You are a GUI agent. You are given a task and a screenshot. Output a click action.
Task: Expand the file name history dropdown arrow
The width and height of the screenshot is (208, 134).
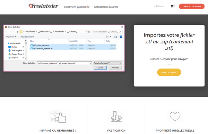coord(90,63)
